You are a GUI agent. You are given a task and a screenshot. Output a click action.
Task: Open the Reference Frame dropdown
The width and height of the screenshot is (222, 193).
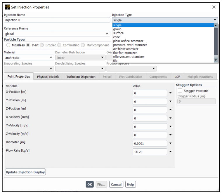57,34
